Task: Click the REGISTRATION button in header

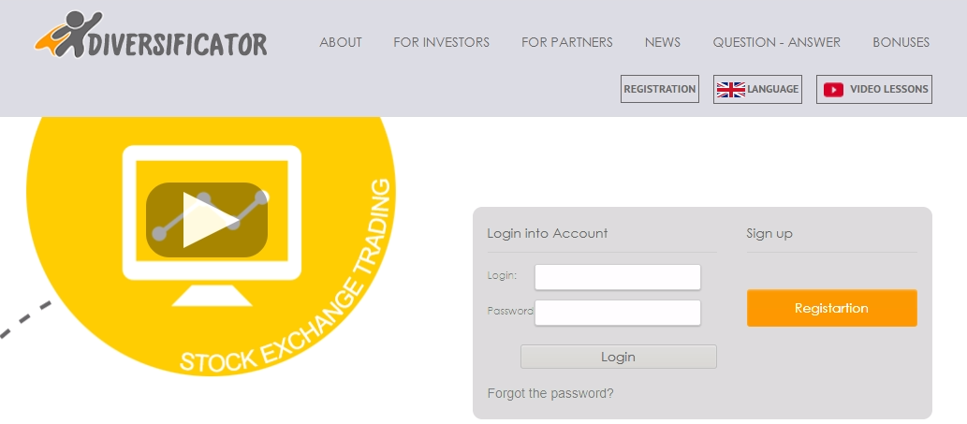Action: click(x=660, y=89)
